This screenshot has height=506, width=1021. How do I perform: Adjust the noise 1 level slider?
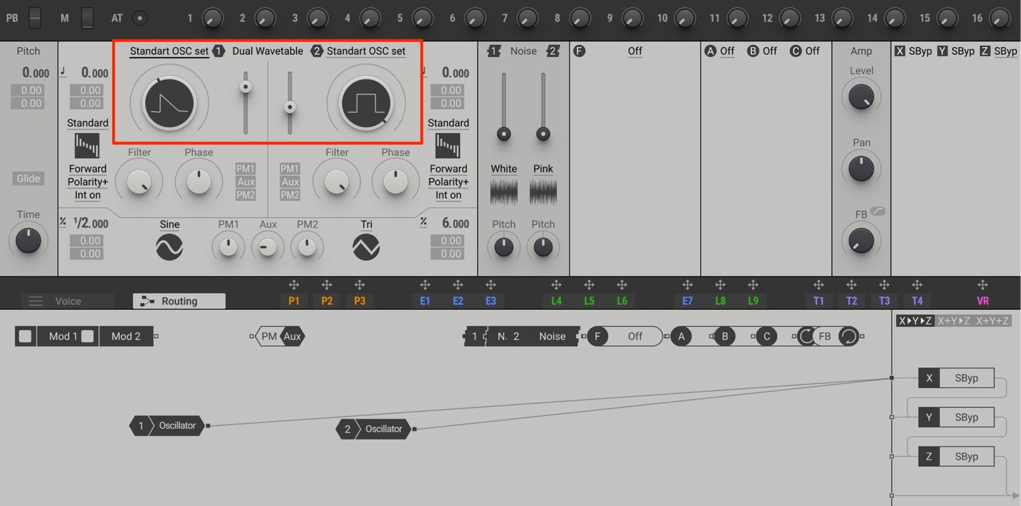[x=504, y=134]
